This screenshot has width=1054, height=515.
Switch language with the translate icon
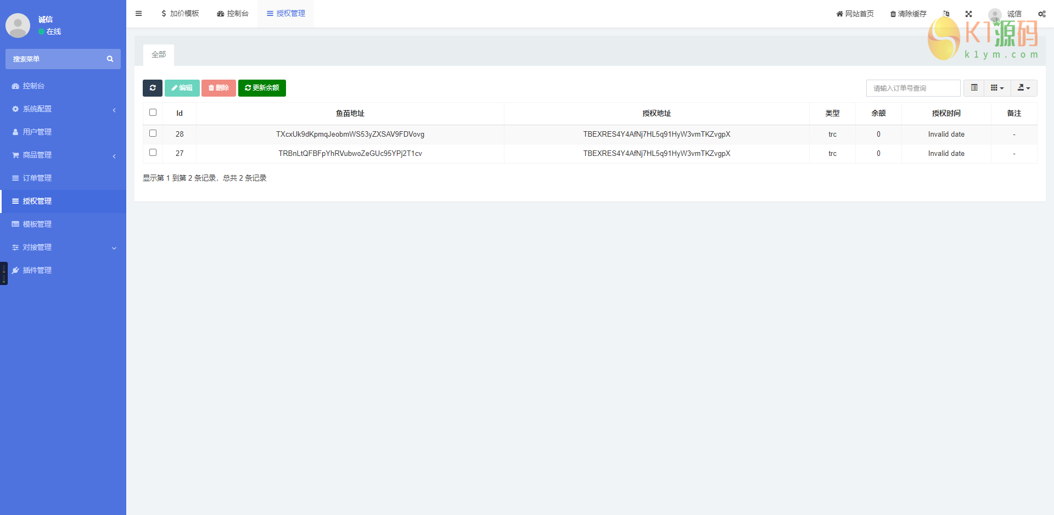946,14
